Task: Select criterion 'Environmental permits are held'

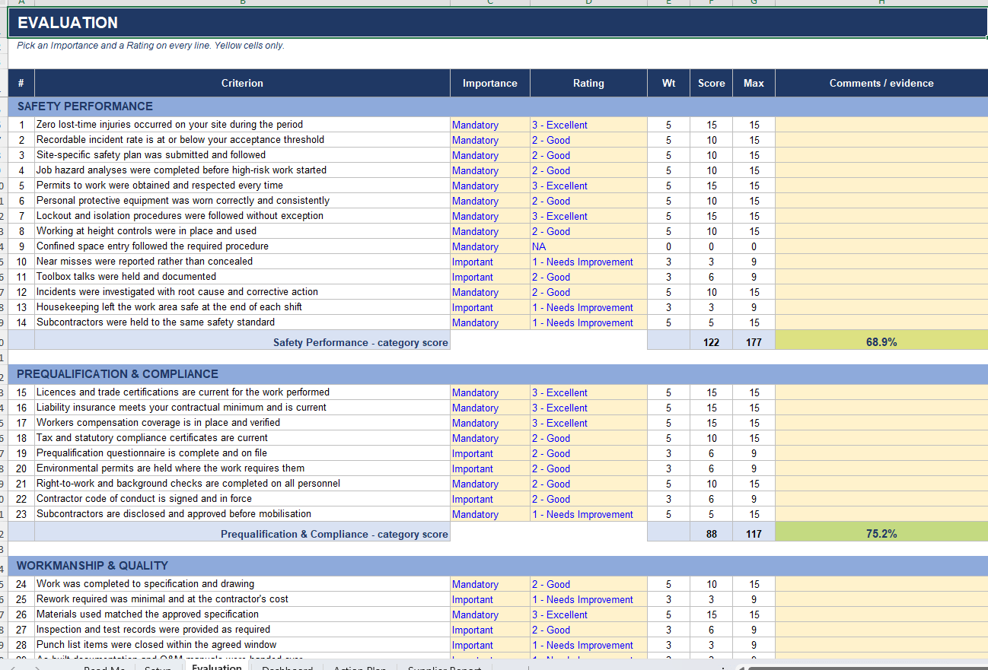Action: click(x=242, y=468)
